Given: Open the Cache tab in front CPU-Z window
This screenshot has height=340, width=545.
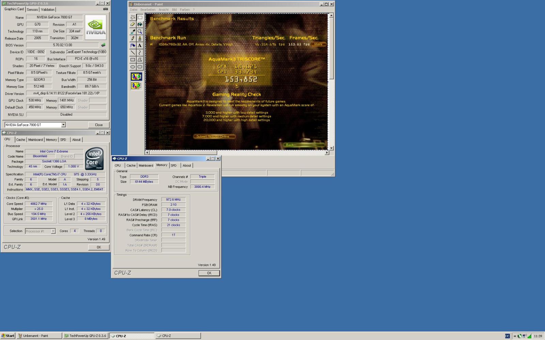Looking at the screenshot, I should [131, 165].
